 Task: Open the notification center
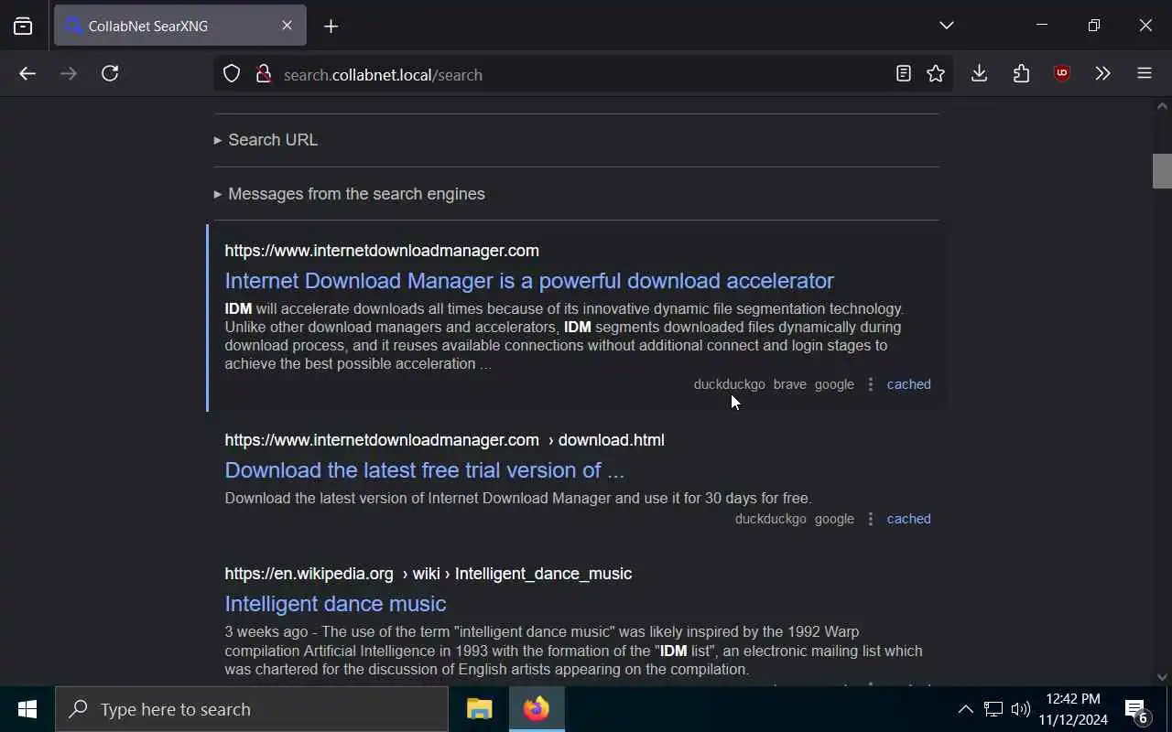click(x=1136, y=709)
